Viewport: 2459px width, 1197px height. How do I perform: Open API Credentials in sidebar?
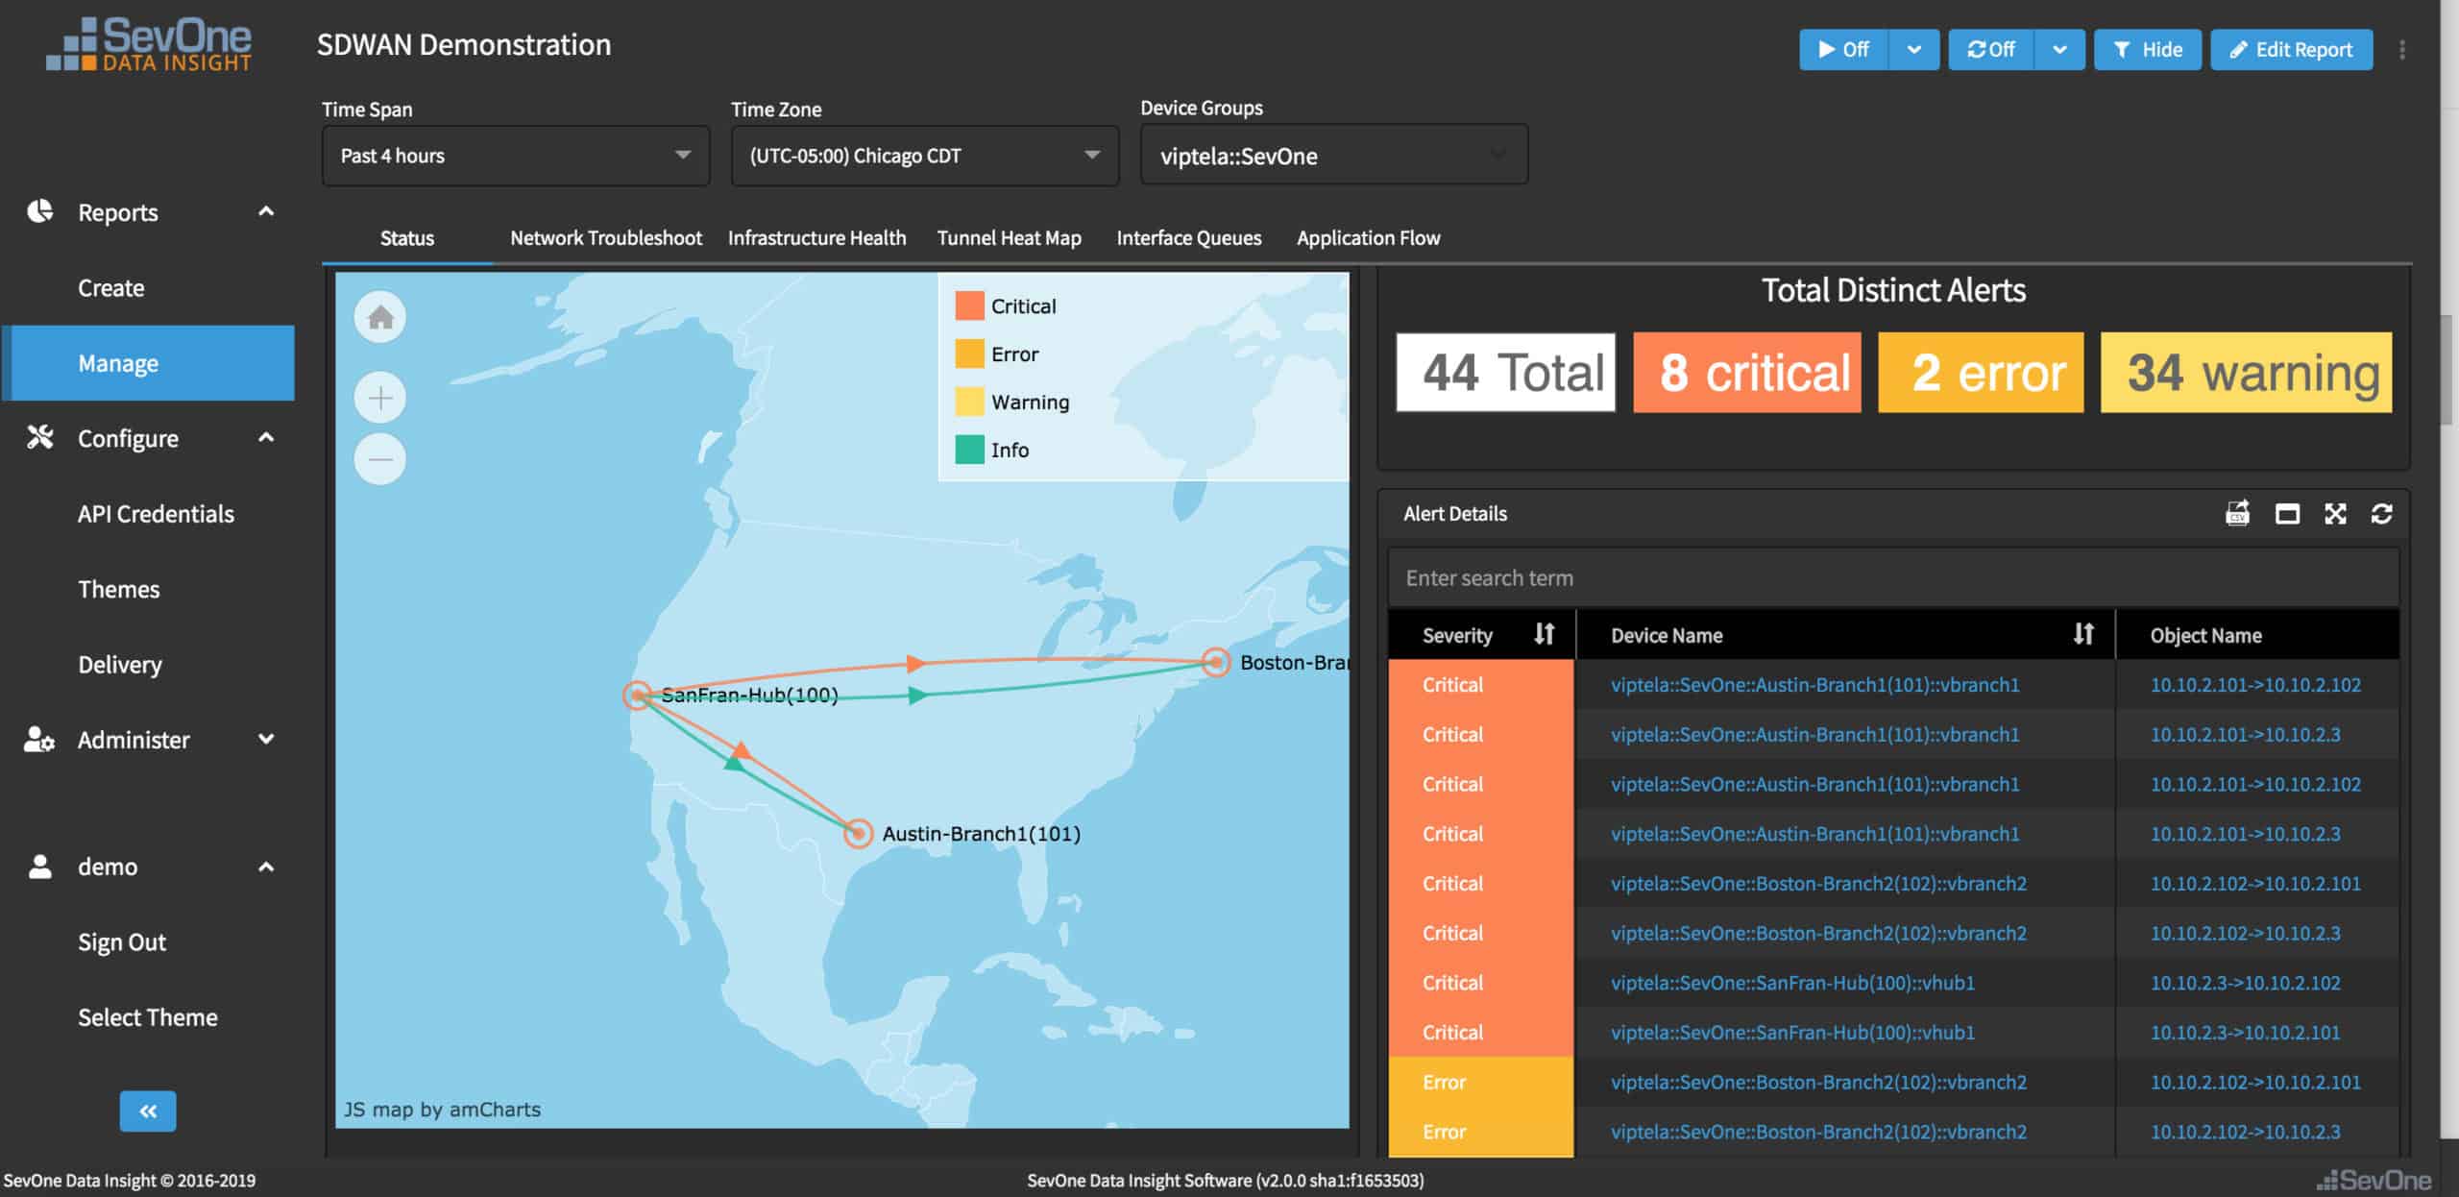(156, 514)
